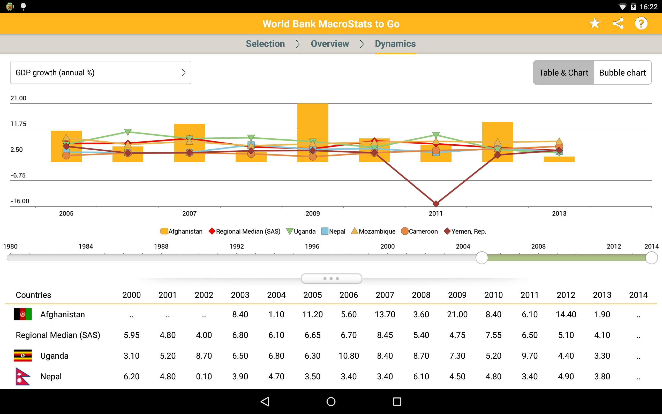Tap Uganda 2011 value 9.70
The height and width of the screenshot is (414, 662).
click(530, 356)
